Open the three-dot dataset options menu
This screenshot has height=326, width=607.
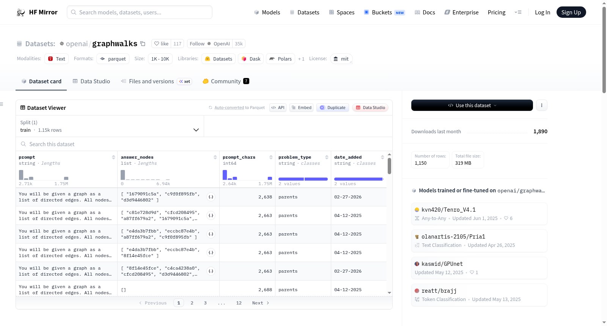[x=542, y=105]
